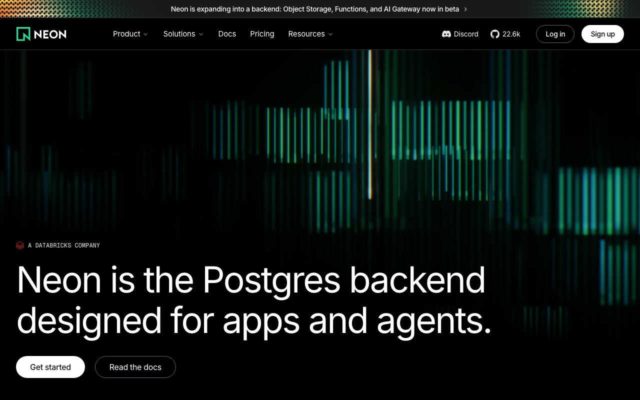Click the Log in button
The image size is (640, 400).
pyautogui.click(x=555, y=34)
